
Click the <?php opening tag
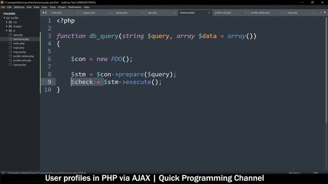click(x=66, y=21)
